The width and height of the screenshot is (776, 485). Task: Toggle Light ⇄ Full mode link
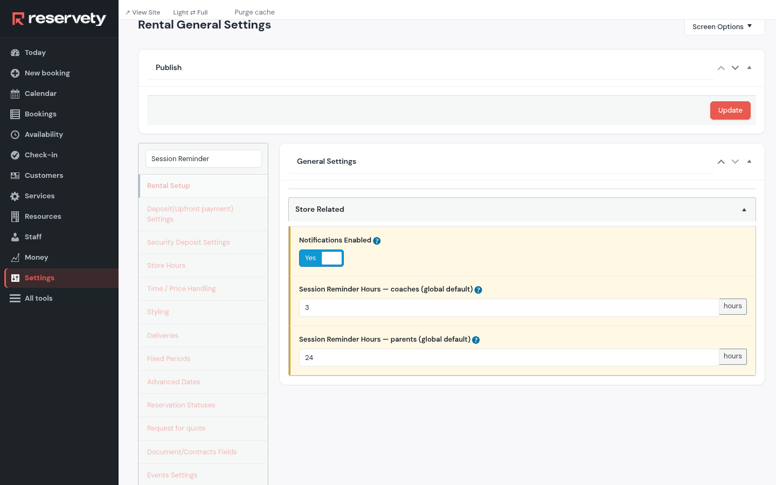click(x=190, y=12)
